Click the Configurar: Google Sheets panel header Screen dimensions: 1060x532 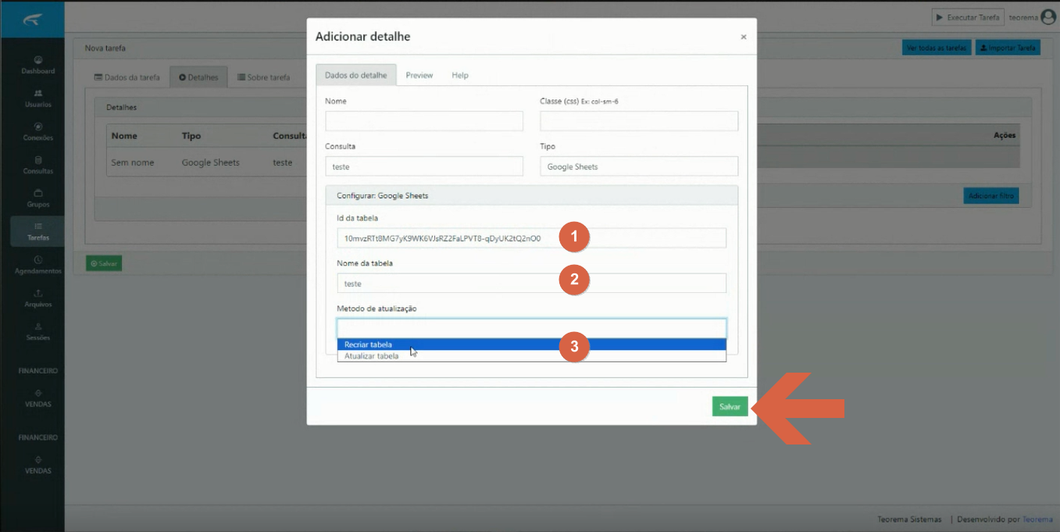[x=532, y=195]
